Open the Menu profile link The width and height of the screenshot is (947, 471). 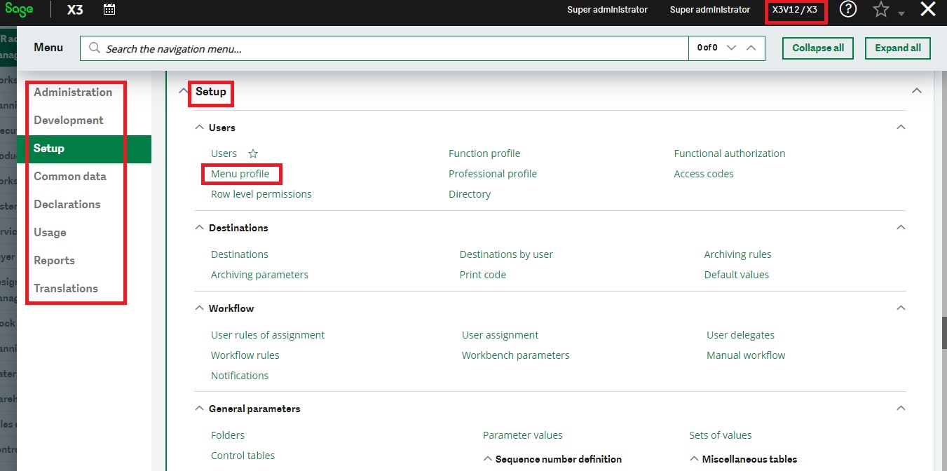[241, 173]
